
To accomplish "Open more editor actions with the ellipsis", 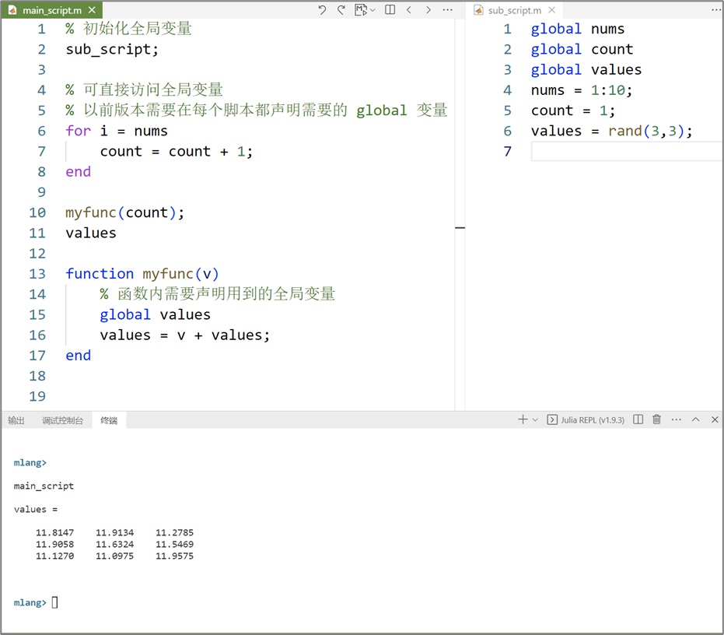I will point(447,10).
